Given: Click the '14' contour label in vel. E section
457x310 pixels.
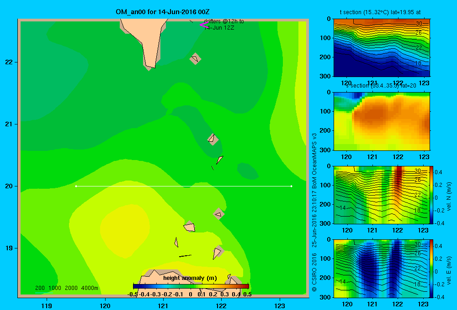Looking at the screenshot, I should [343, 281].
